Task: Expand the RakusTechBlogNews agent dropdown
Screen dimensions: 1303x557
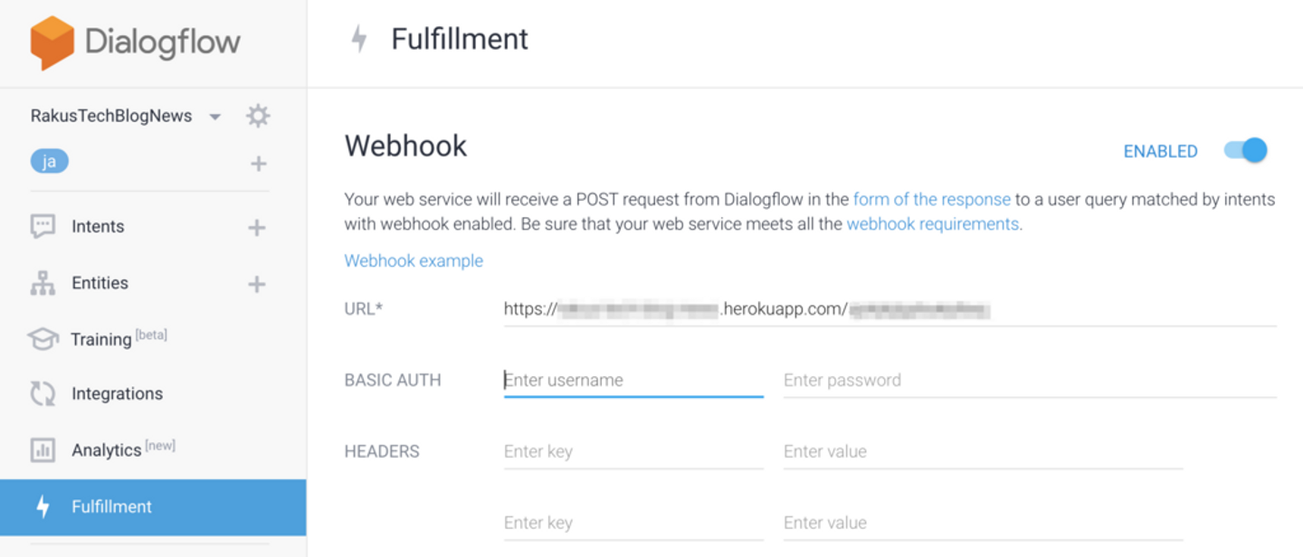Action: [214, 117]
